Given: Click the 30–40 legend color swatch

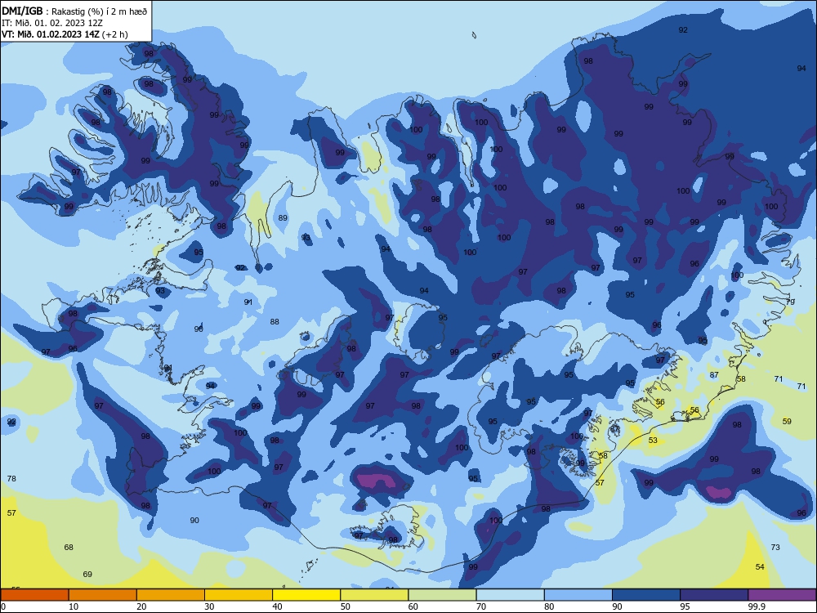Looking at the screenshot, I should pyautogui.click(x=239, y=595).
